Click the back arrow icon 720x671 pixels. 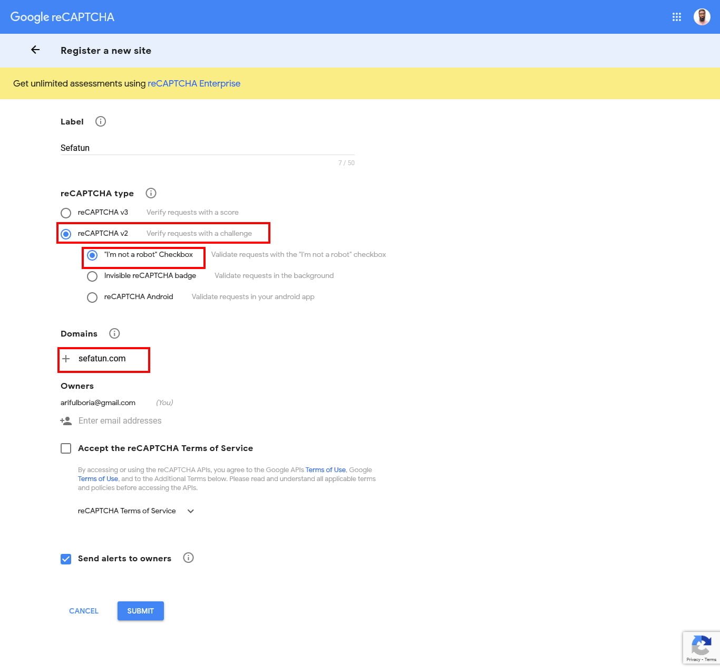tap(35, 50)
